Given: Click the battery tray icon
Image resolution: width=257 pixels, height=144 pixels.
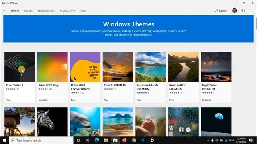Looking at the screenshot, I should click(x=221, y=140).
